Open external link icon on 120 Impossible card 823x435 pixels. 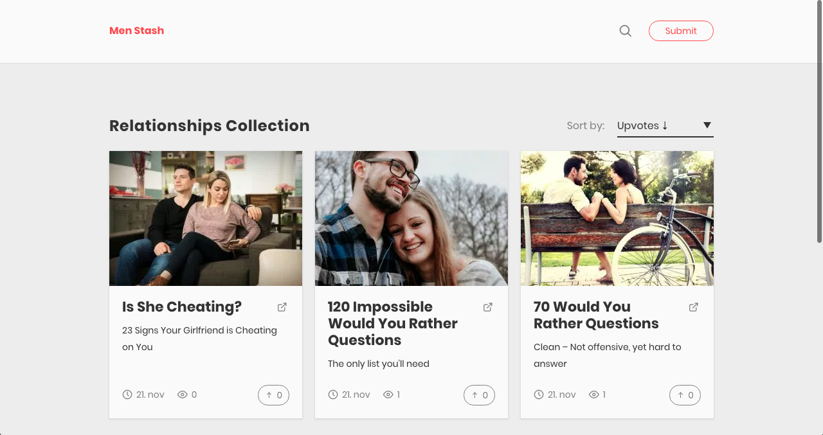[x=488, y=307]
